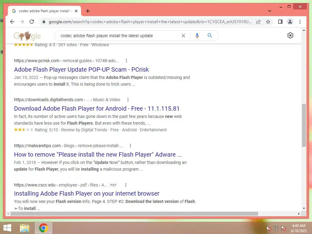Share this page from the address bar
The image size is (312, 234).
[x=258, y=22]
